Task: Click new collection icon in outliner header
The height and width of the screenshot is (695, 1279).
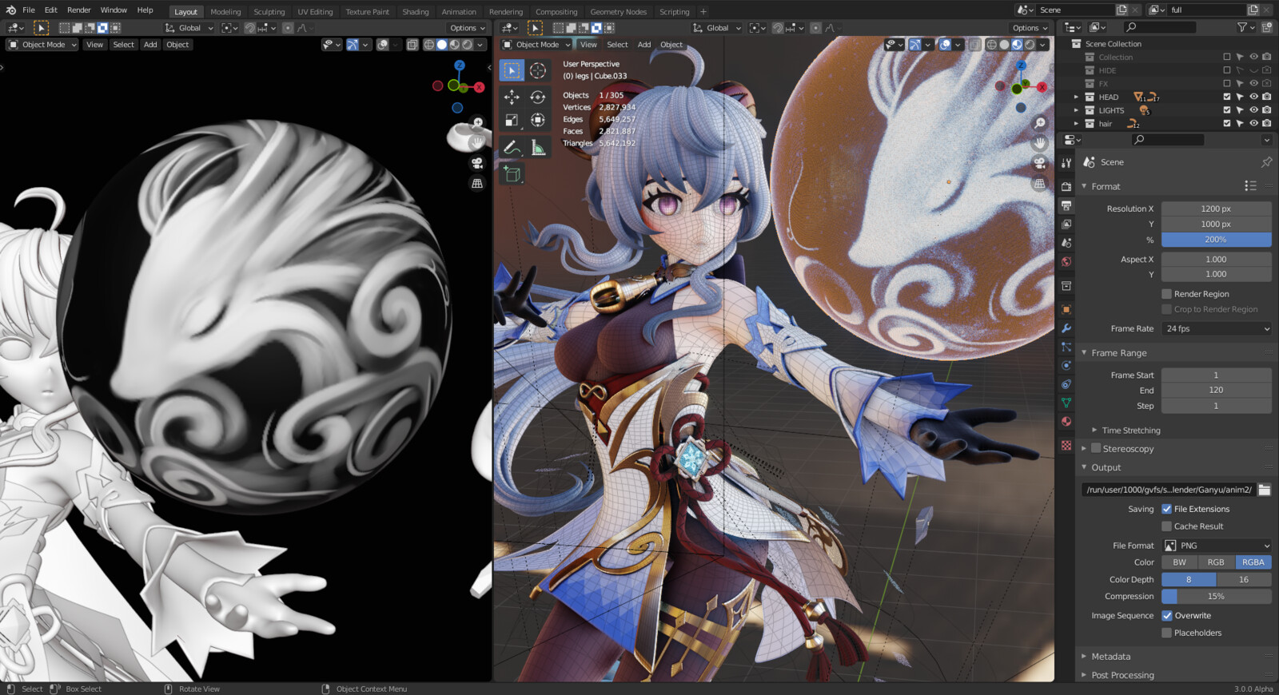Action: (1267, 27)
